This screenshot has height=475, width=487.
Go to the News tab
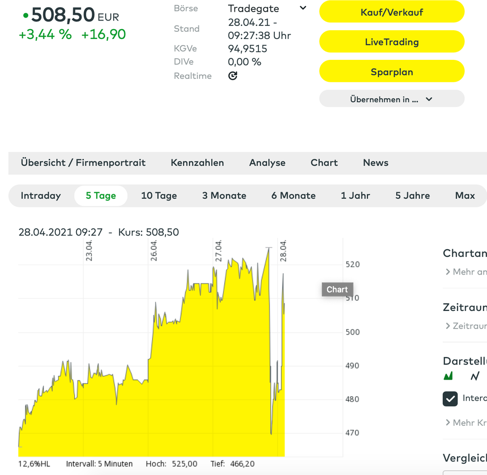(x=375, y=163)
